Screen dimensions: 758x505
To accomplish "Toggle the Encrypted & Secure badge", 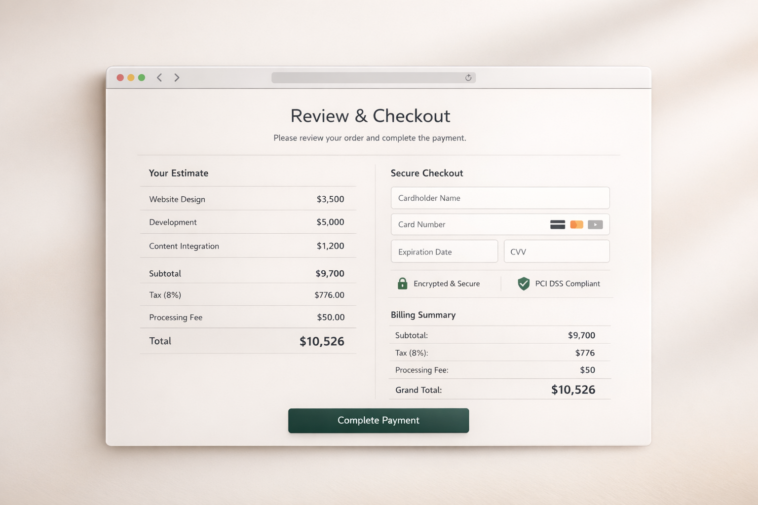I will pos(439,284).
